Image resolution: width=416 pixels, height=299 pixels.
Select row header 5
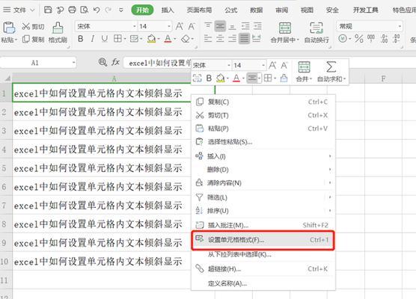(x=5, y=168)
